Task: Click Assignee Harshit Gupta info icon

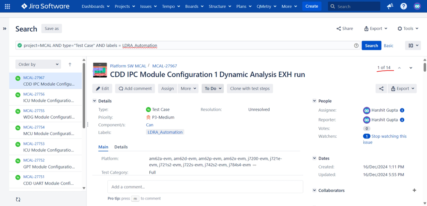Action: (402, 110)
